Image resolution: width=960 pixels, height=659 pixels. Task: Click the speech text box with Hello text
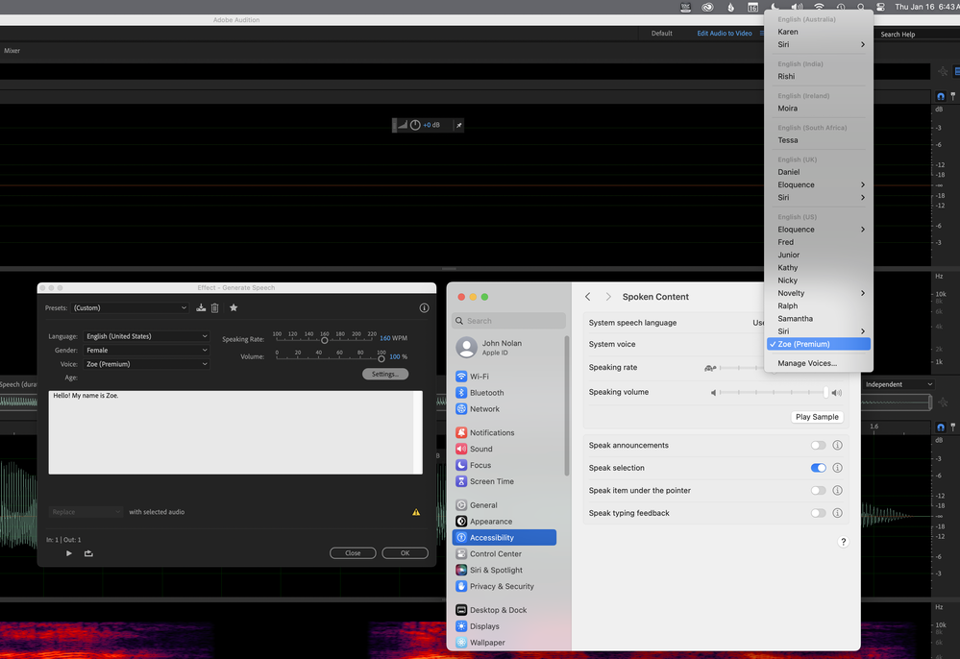[235, 432]
